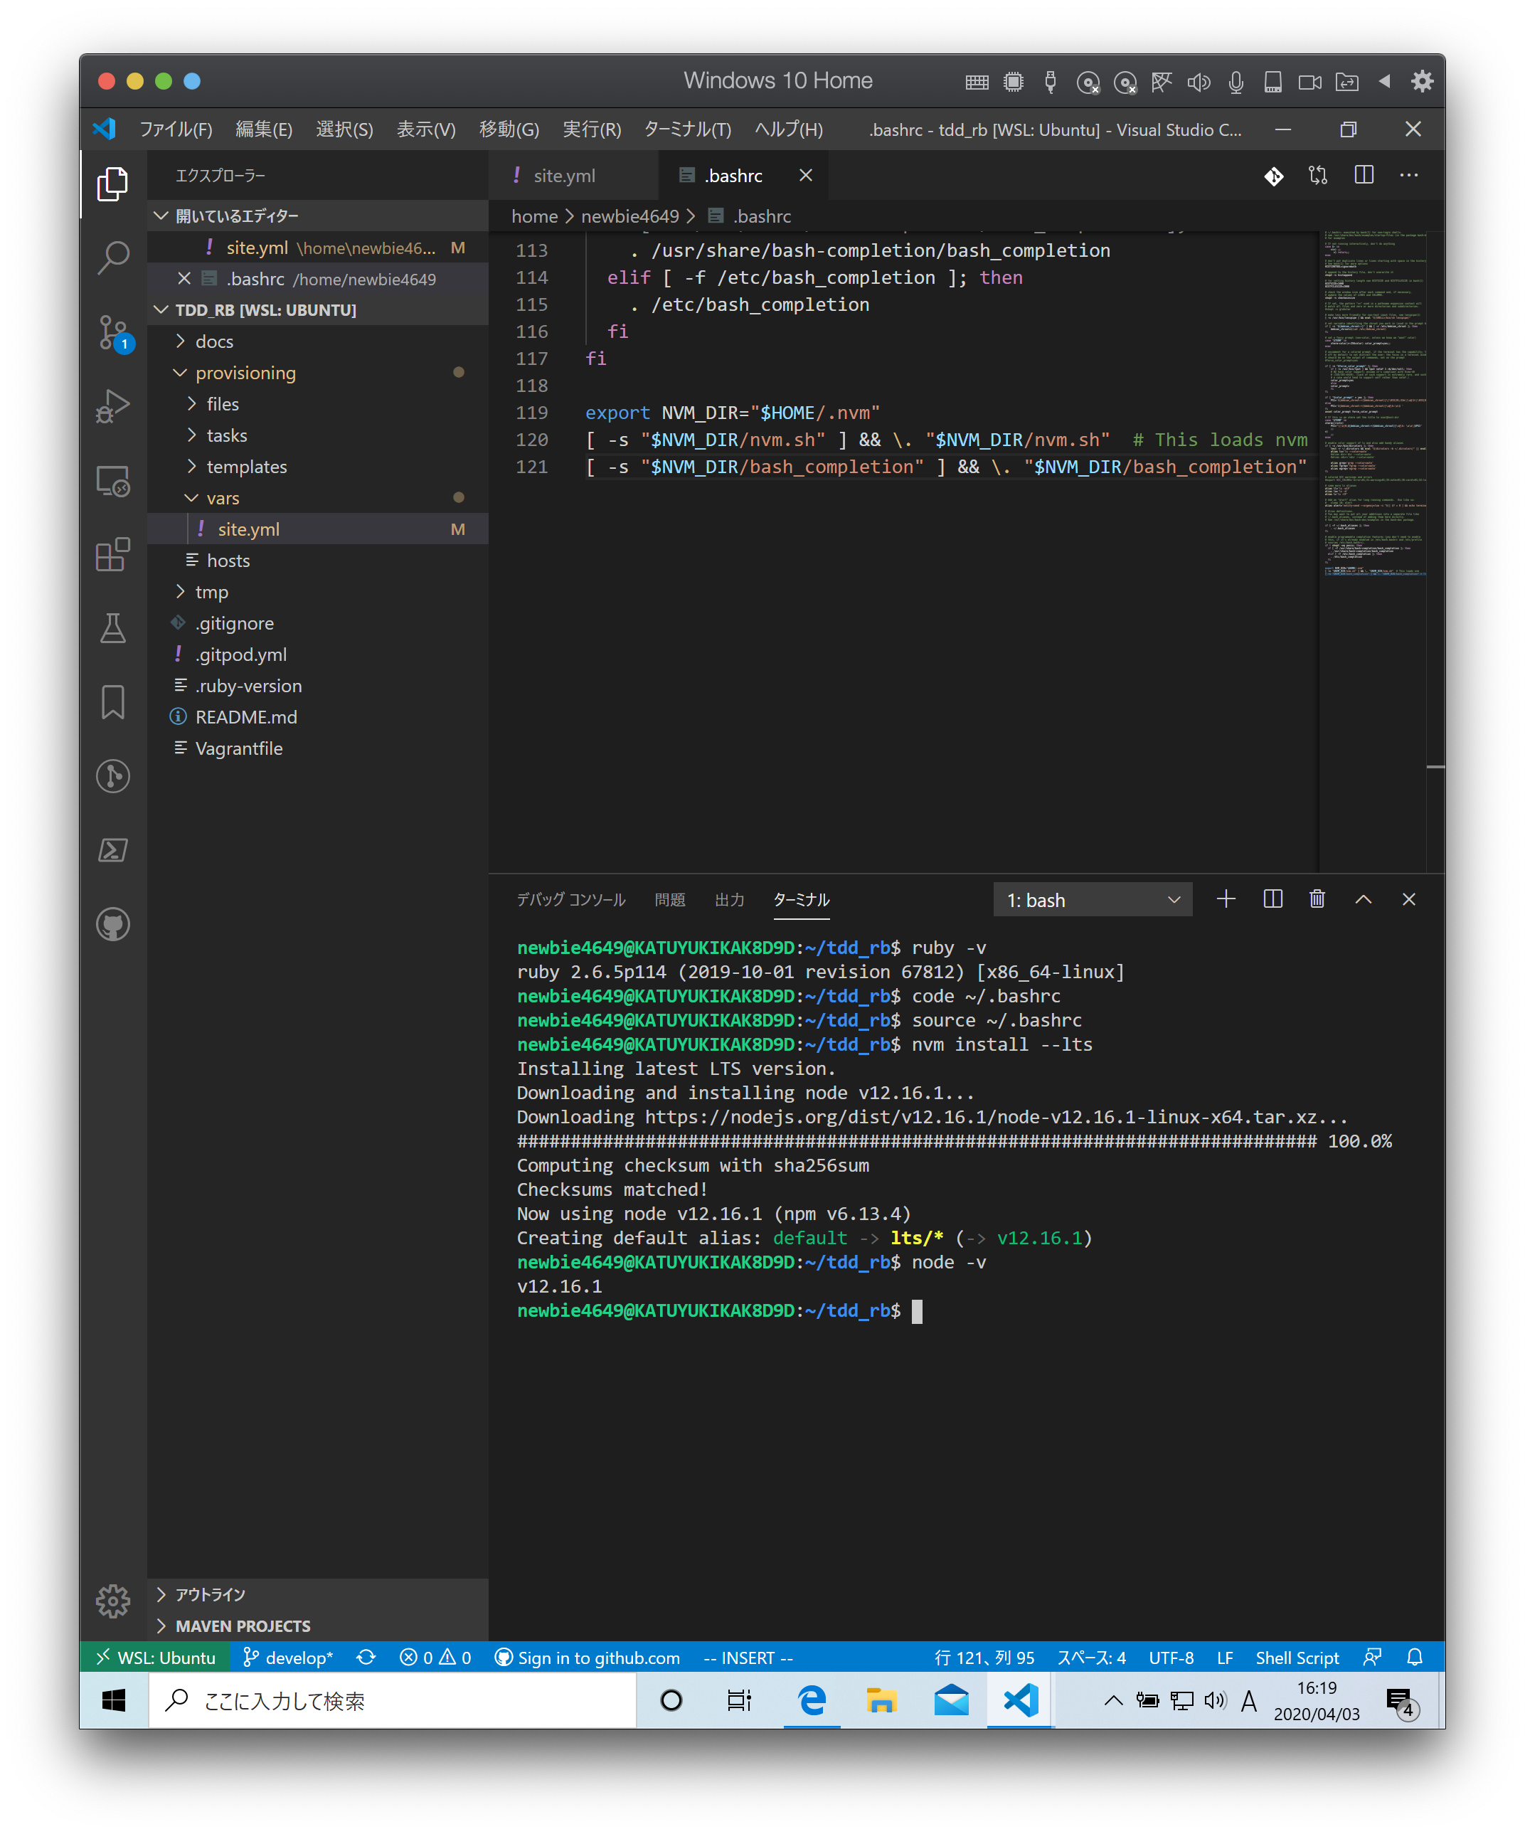Toggle notifications bell in status bar

point(1414,1657)
